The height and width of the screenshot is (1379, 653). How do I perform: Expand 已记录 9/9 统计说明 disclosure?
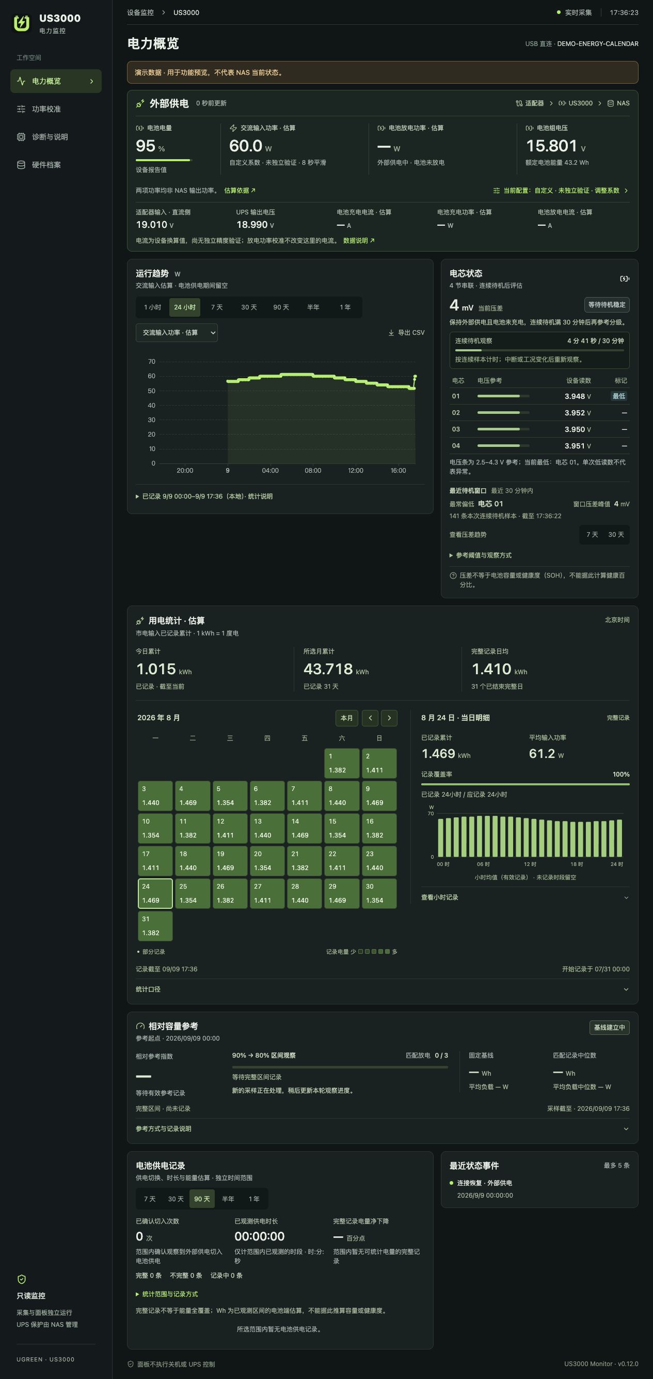204,496
